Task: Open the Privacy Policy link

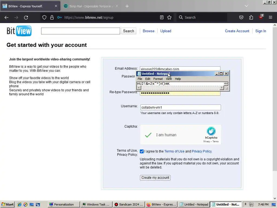Action: [202, 151]
